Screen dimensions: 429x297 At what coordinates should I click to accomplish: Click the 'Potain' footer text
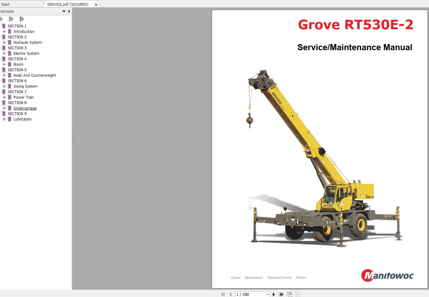[301, 278]
